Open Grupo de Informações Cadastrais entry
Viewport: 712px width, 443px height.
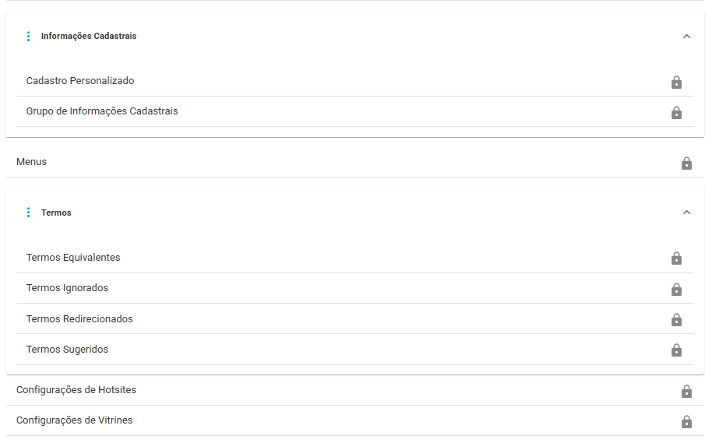(354, 111)
